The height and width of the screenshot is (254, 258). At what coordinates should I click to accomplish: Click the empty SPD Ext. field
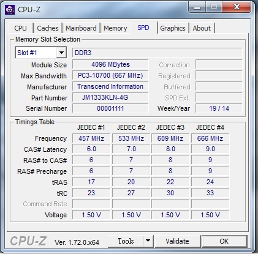click(x=219, y=97)
